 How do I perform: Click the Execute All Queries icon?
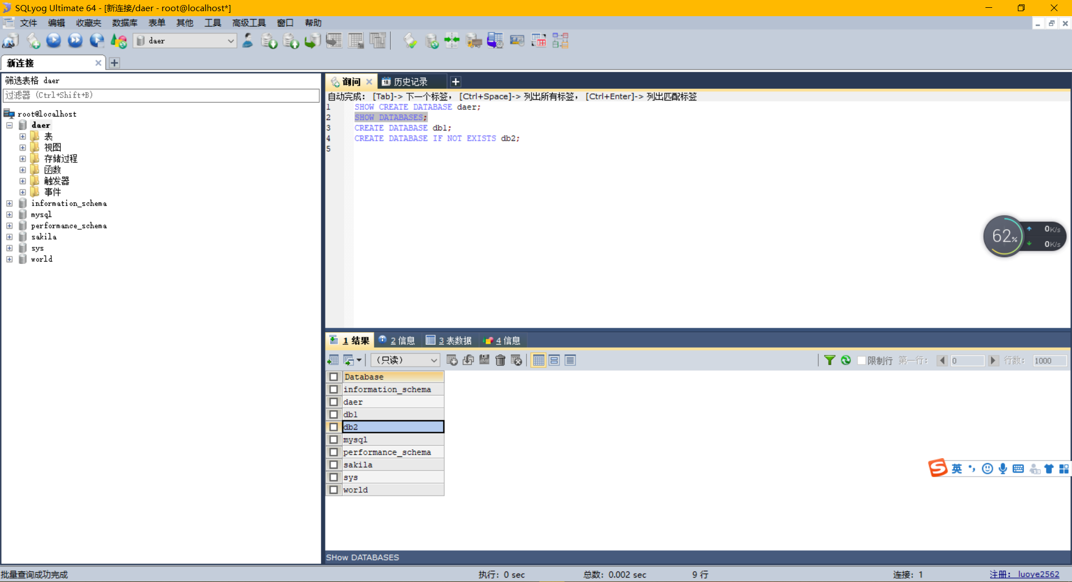pyautogui.click(x=75, y=41)
